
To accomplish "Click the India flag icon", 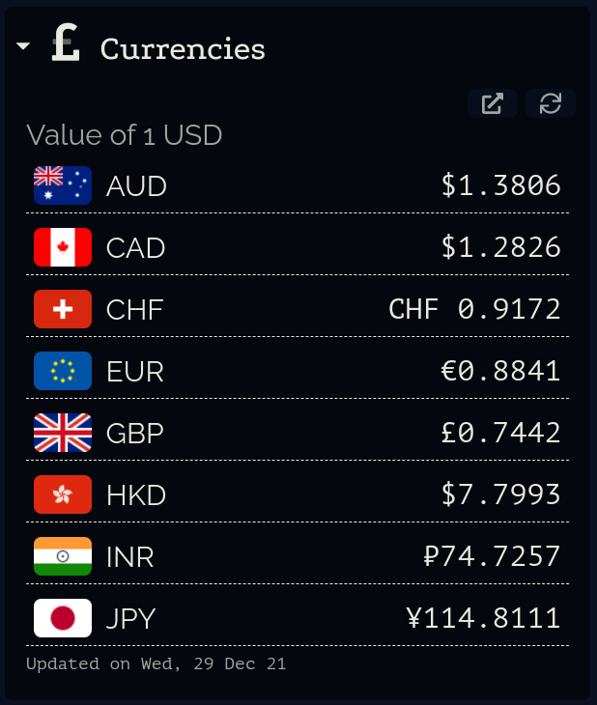I will [63, 556].
